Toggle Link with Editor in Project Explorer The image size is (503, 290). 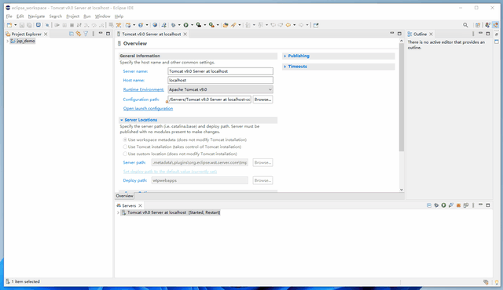(79, 34)
